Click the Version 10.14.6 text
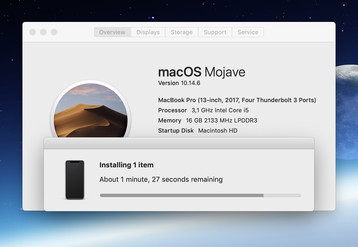The width and height of the screenshot is (358, 247). (x=179, y=83)
